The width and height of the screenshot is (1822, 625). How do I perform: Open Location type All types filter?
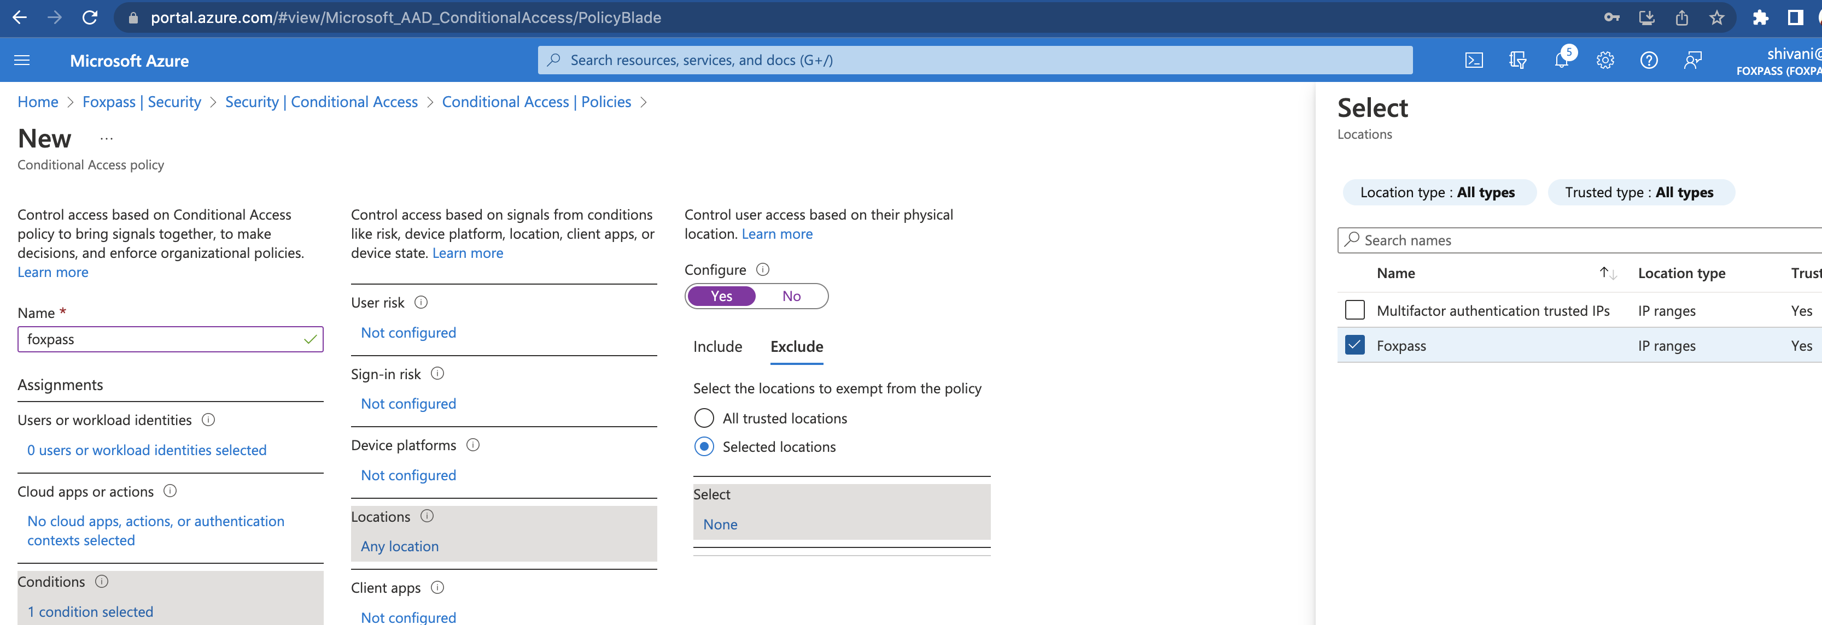tap(1437, 192)
